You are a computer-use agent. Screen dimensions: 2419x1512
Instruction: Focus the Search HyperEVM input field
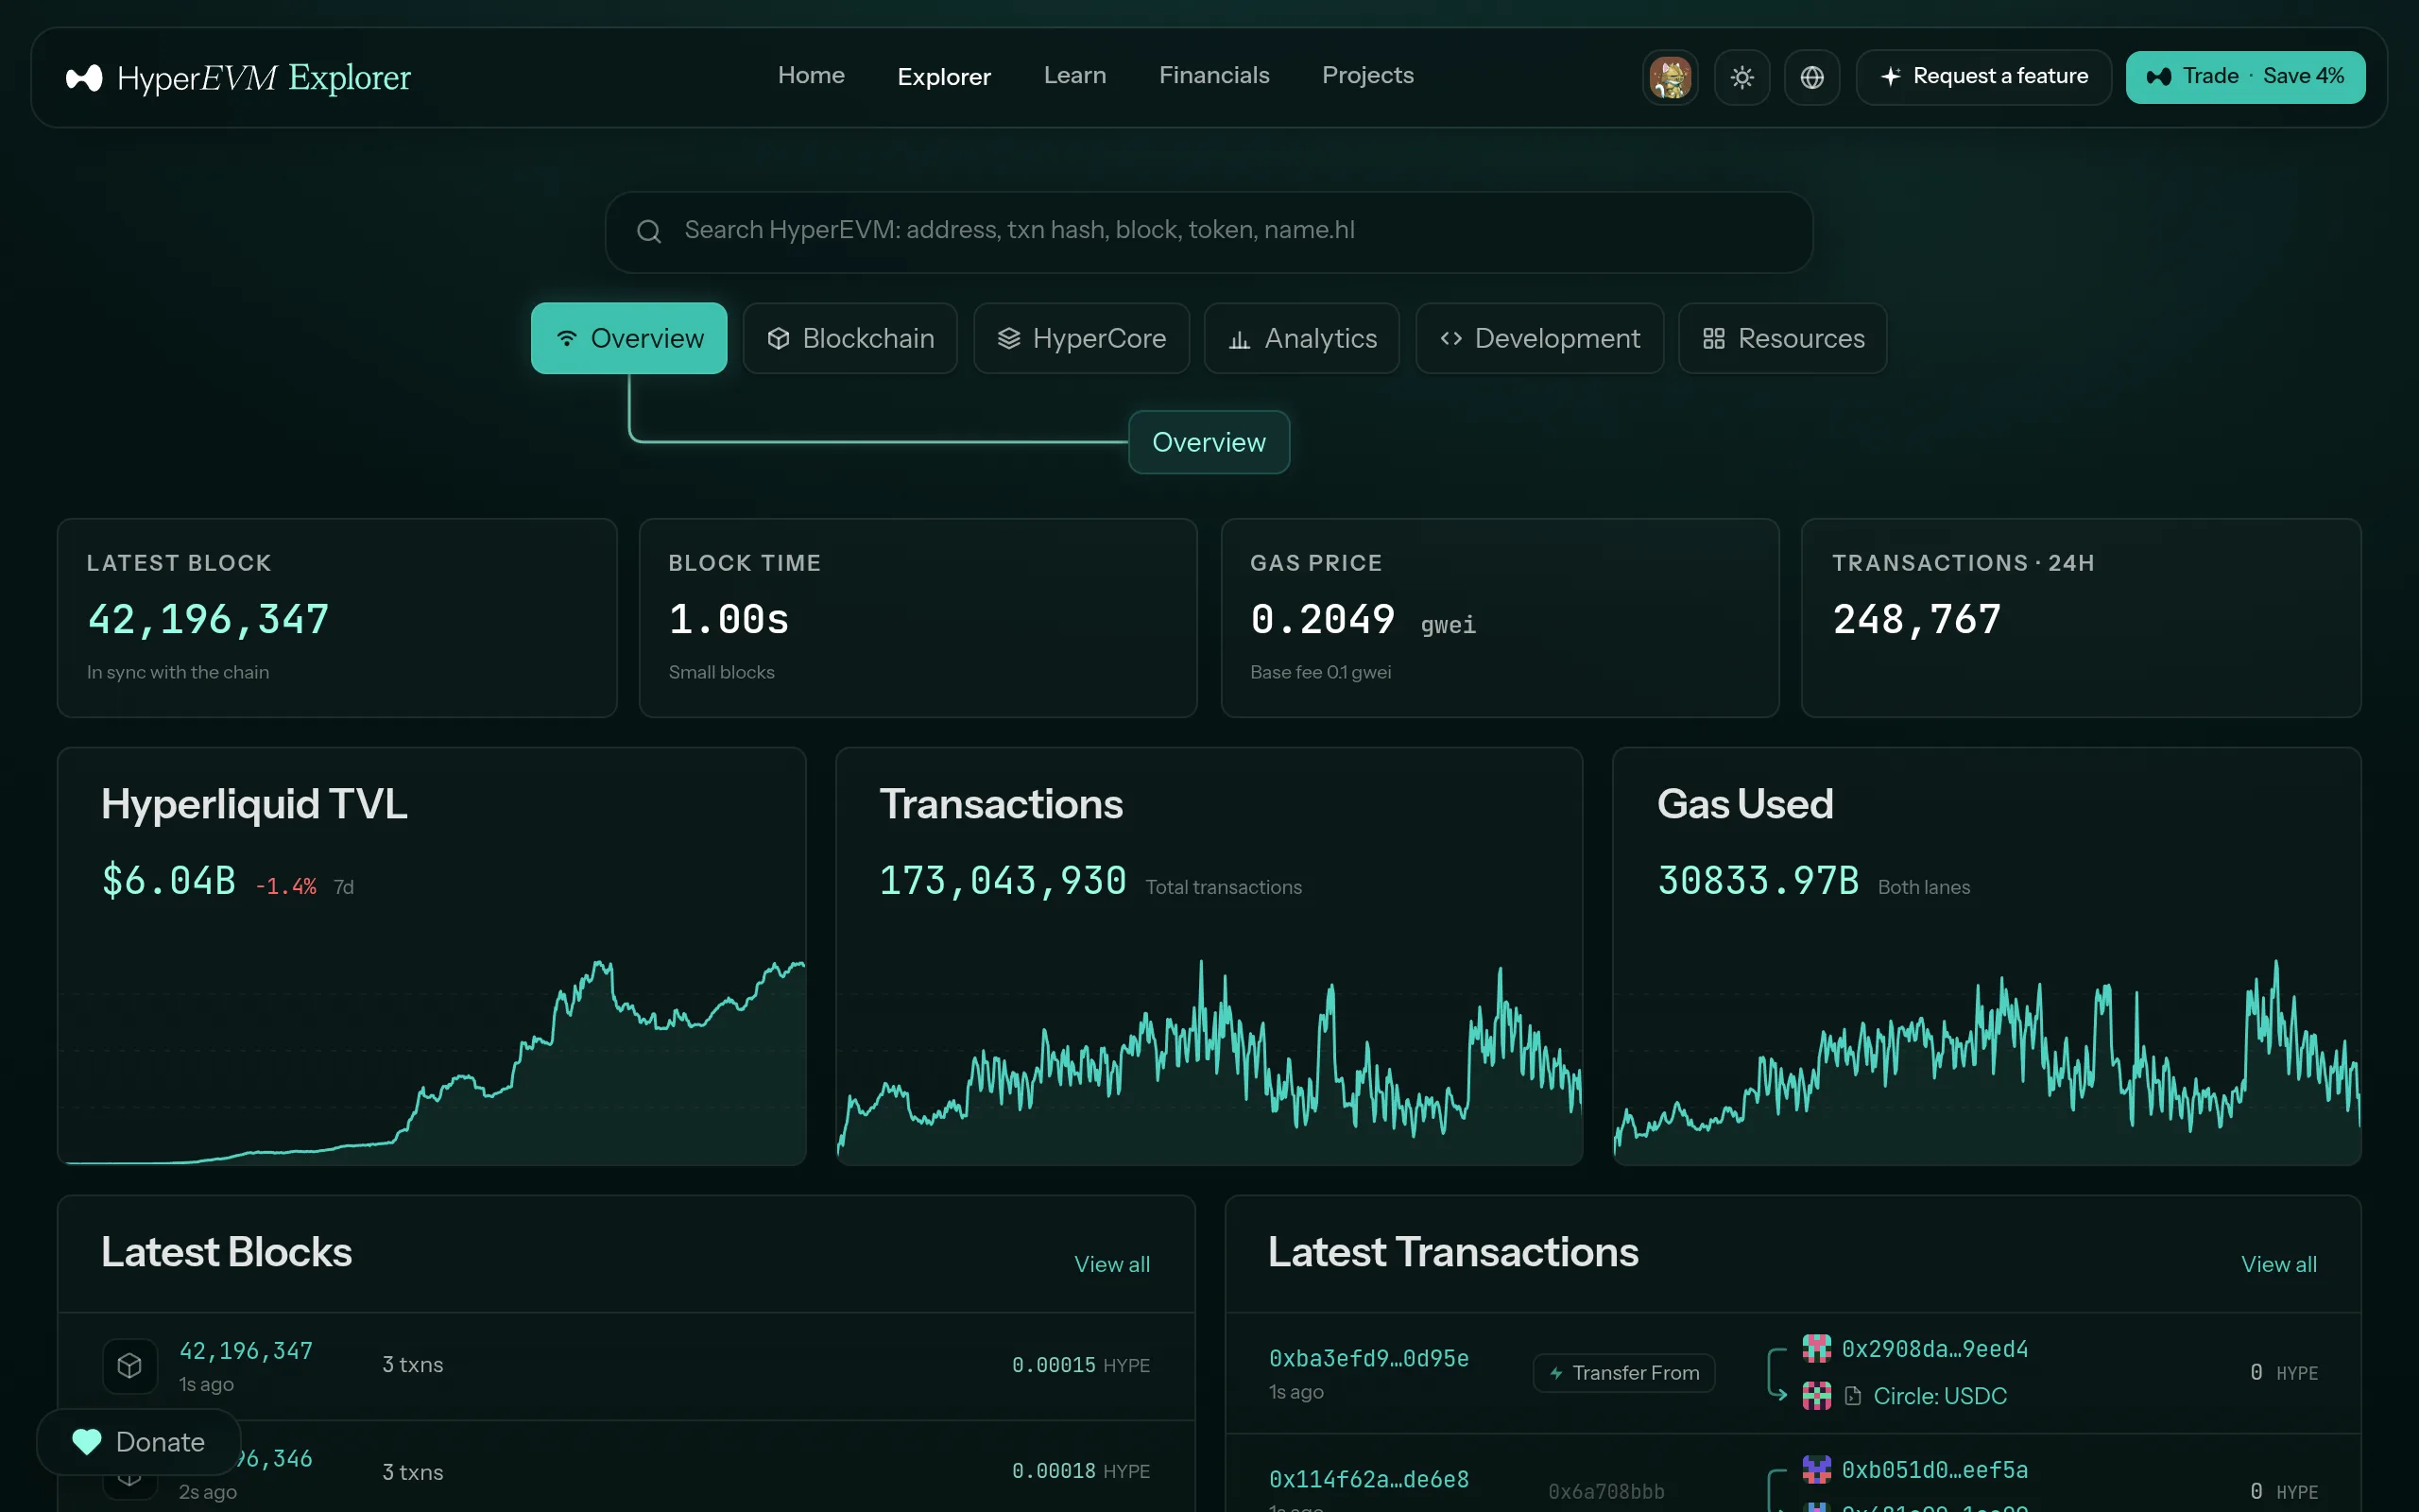pos(1209,231)
